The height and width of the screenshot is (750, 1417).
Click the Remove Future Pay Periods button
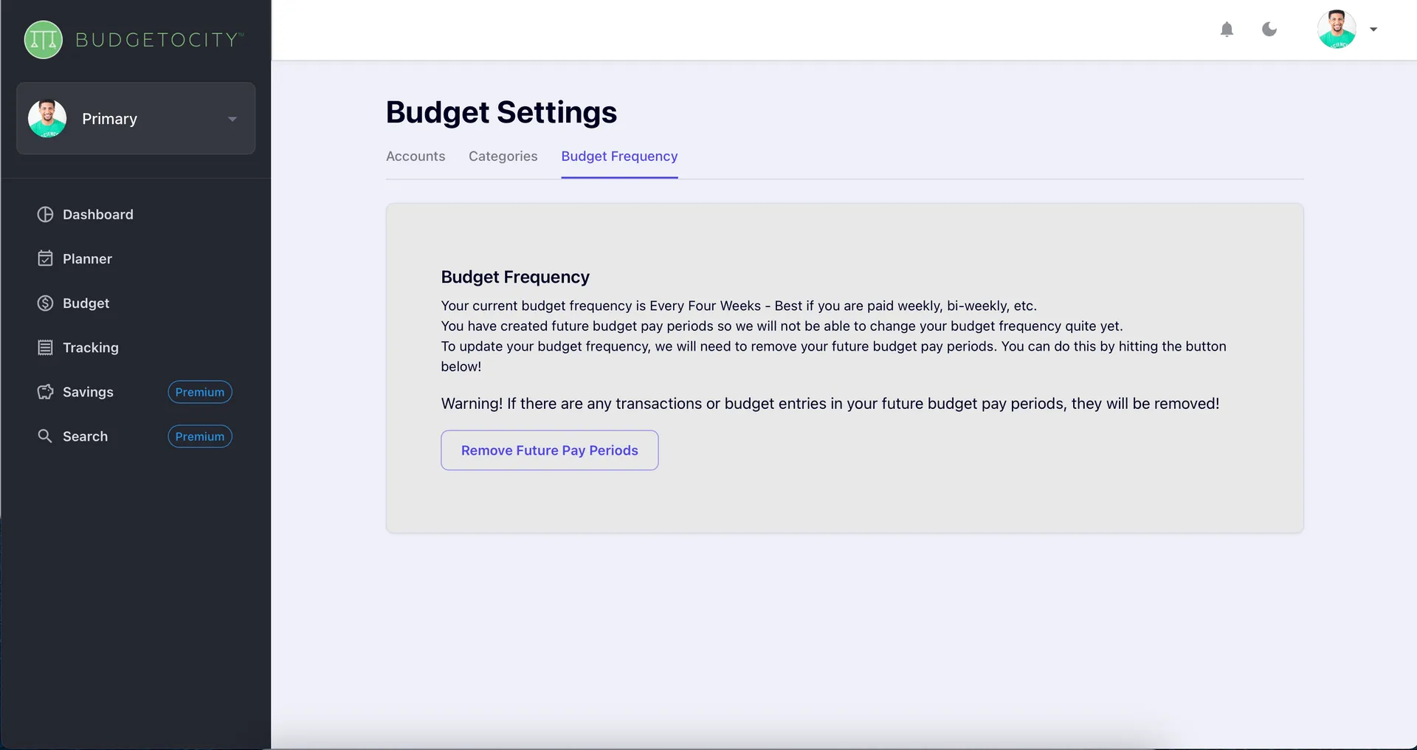pos(549,450)
